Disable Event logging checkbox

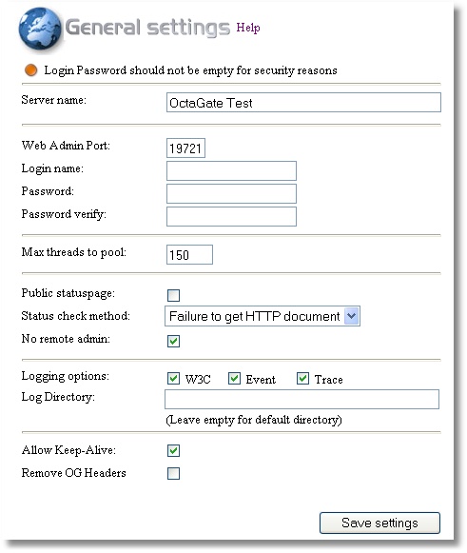(234, 379)
